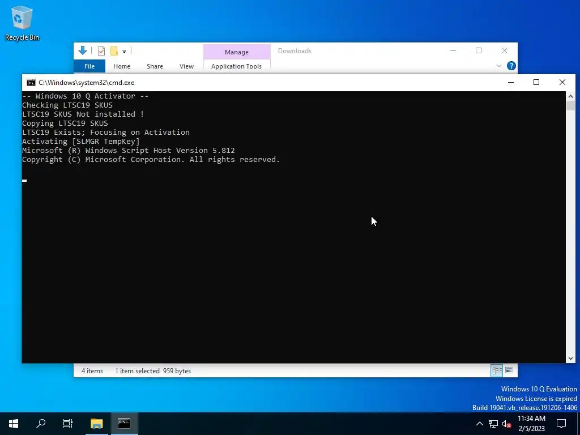Open the Recycle Bin desktop icon

(x=22, y=23)
